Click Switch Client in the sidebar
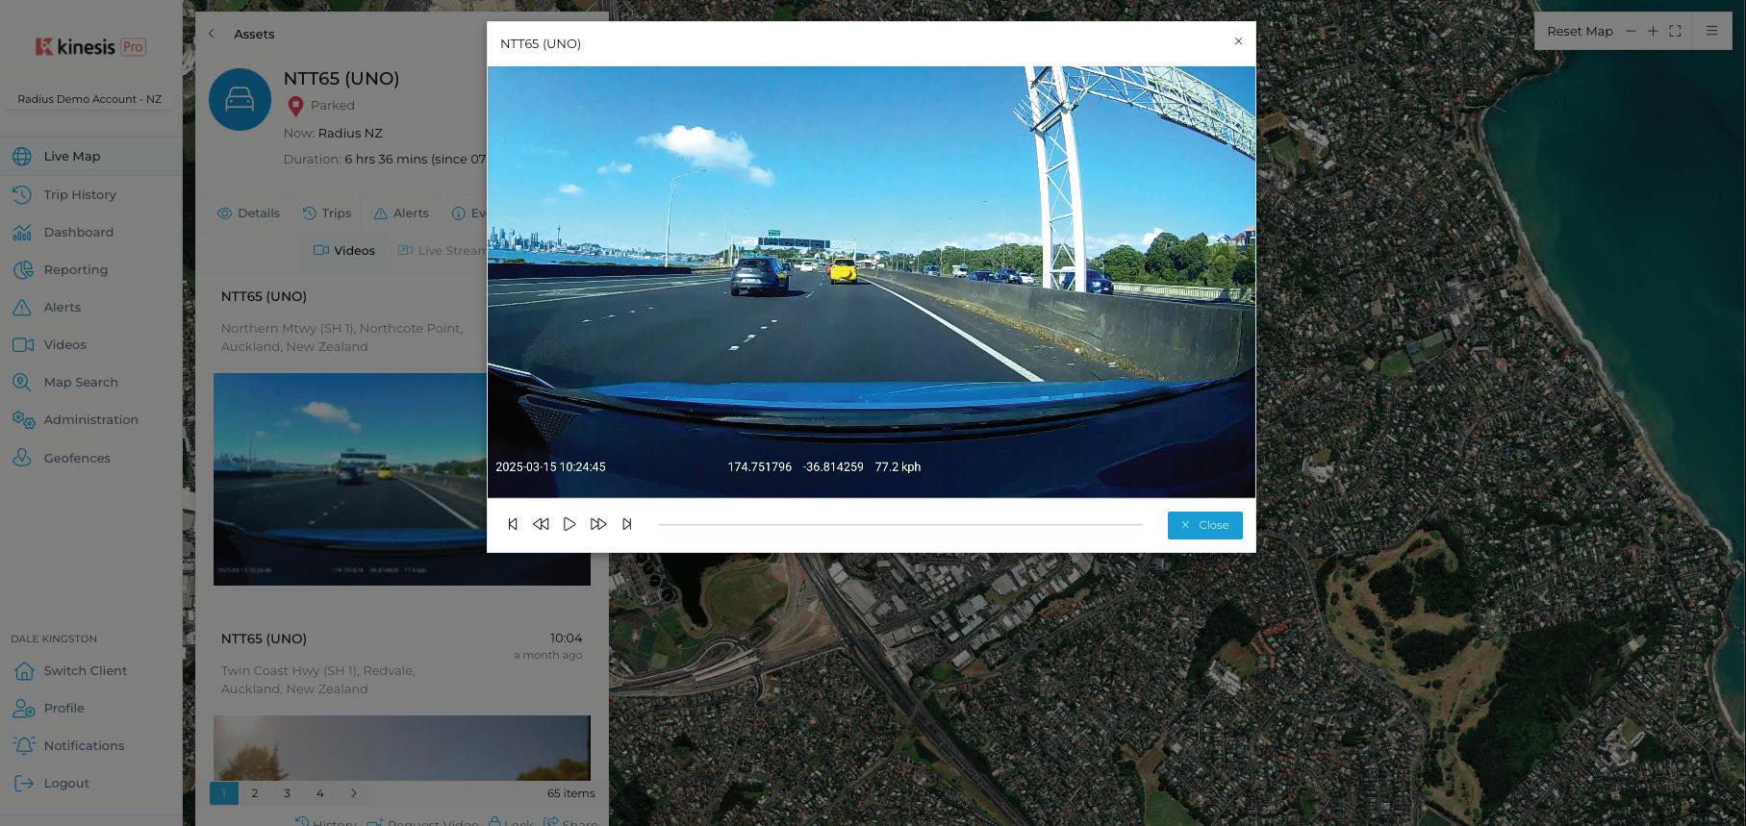This screenshot has height=826, width=1746. tap(85, 670)
